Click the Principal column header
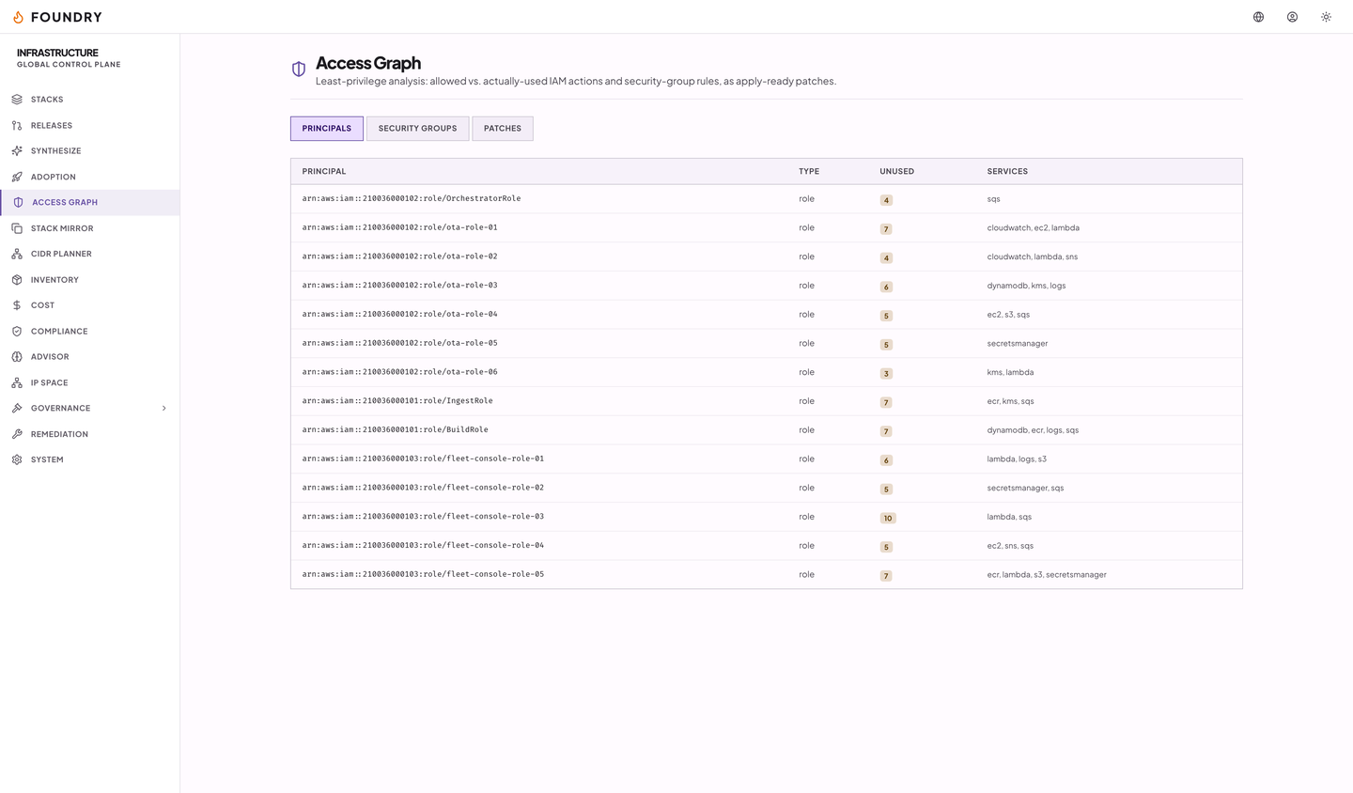The width and height of the screenshot is (1353, 793). (x=324, y=172)
